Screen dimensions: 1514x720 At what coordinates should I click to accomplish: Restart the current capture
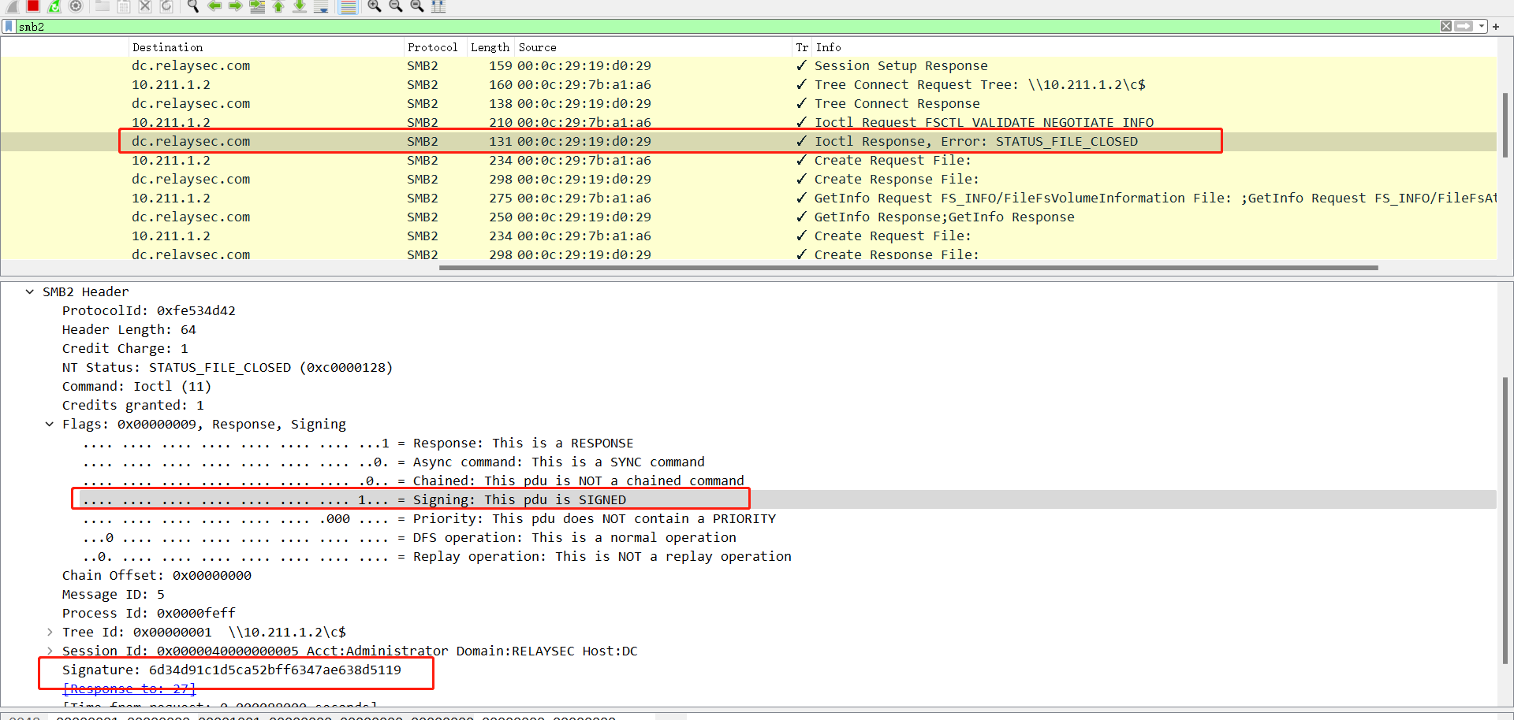click(x=54, y=6)
